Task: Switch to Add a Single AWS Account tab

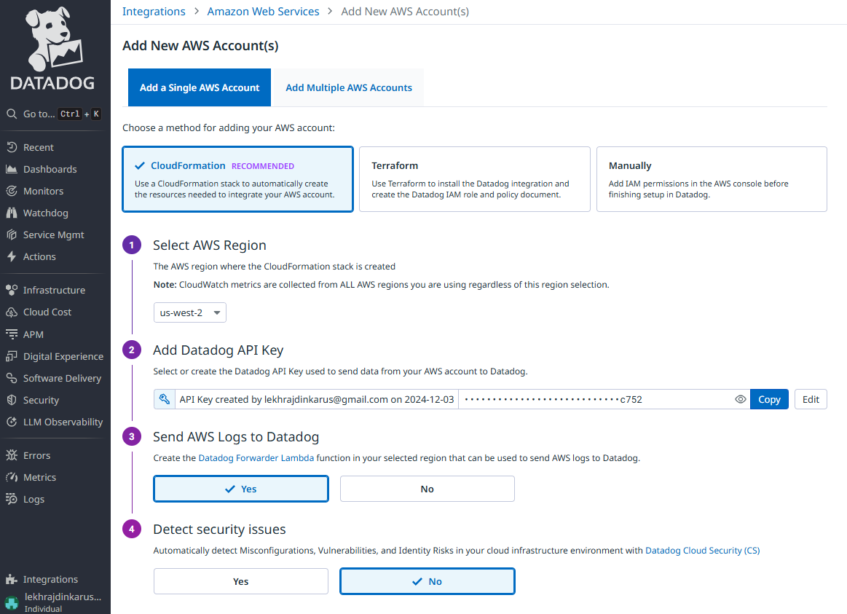Action: [200, 87]
